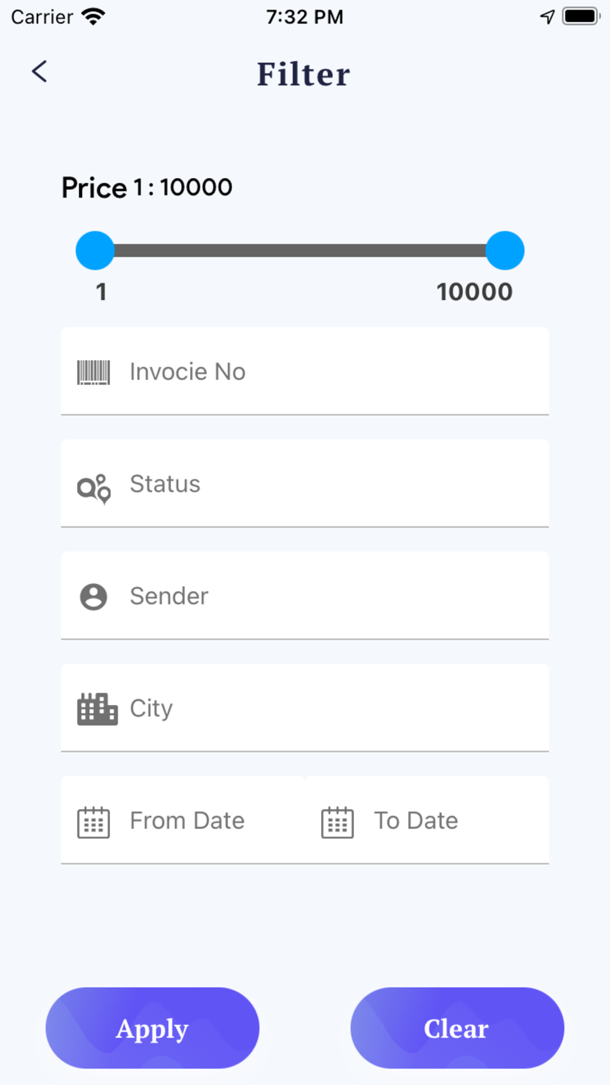Click the minimum price slider handle
The image size is (610, 1085).
pyautogui.click(x=95, y=250)
